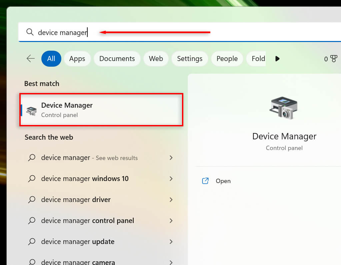Click 'Control panel' label in preview pane

tap(284, 148)
